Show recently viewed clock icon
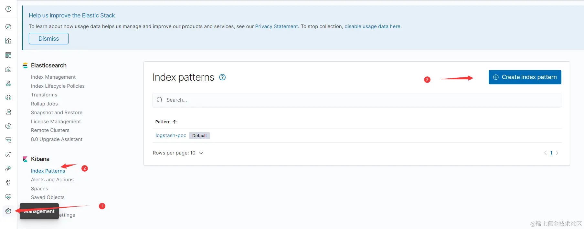This screenshot has width=584, height=229. pyautogui.click(x=8, y=9)
